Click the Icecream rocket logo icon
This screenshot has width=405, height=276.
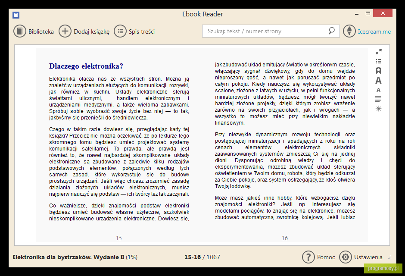click(349, 31)
